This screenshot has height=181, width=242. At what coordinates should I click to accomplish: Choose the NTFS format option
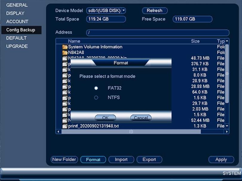click(96, 97)
